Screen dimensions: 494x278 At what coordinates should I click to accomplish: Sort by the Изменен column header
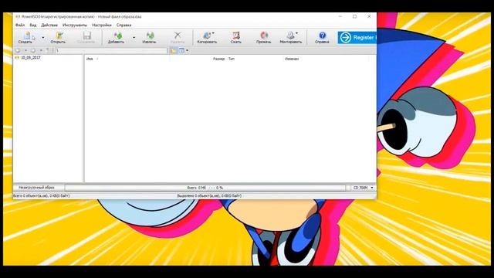(x=292, y=59)
